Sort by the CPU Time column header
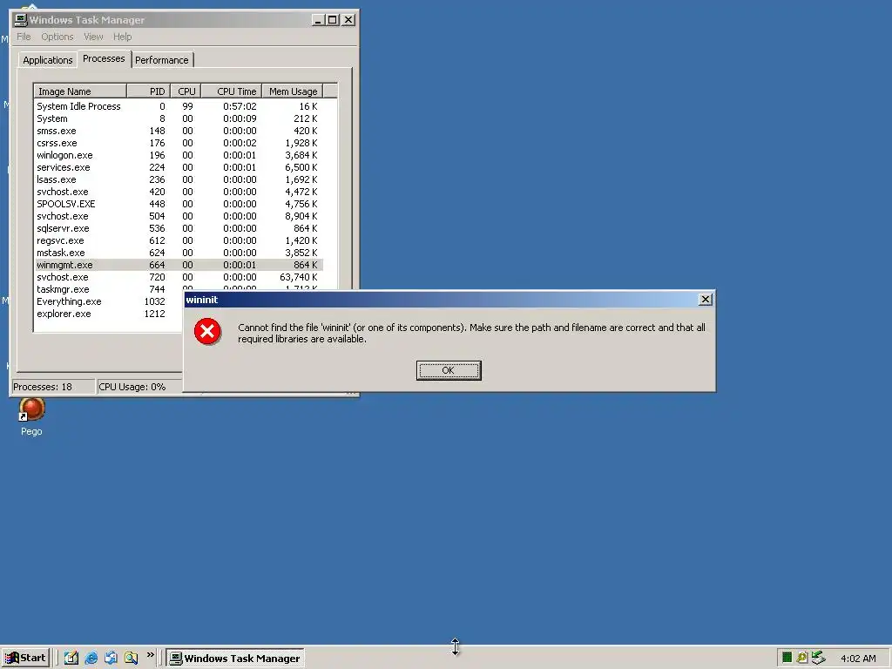The image size is (892, 669). pos(232,91)
